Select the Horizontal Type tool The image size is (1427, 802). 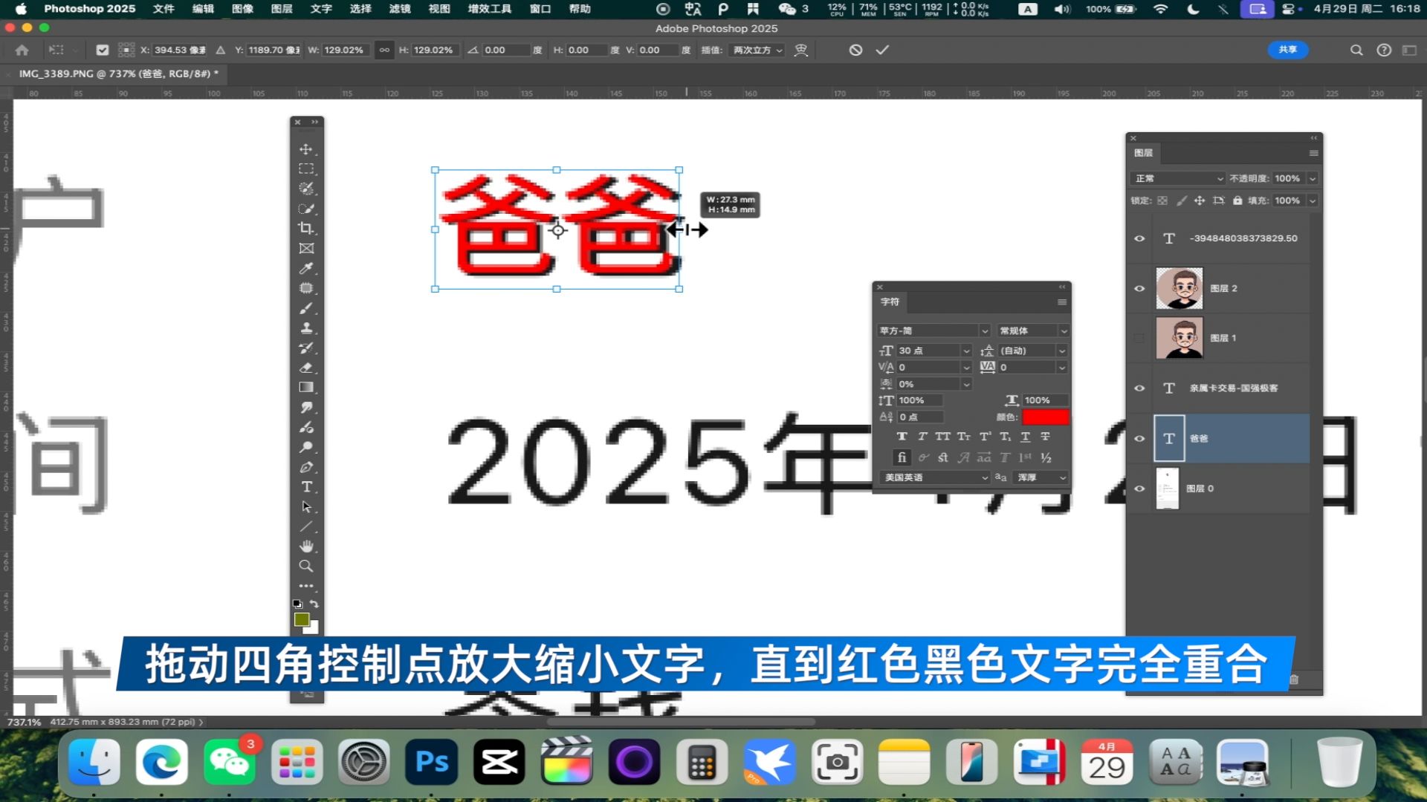click(x=306, y=487)
